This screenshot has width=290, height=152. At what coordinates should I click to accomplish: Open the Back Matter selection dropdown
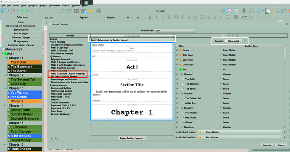click(x=240, y=137)
